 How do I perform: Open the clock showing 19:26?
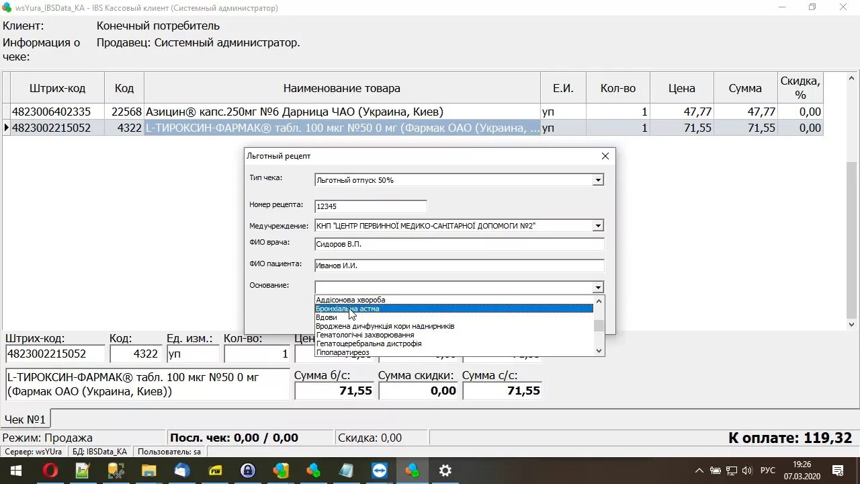coord(802,464)
